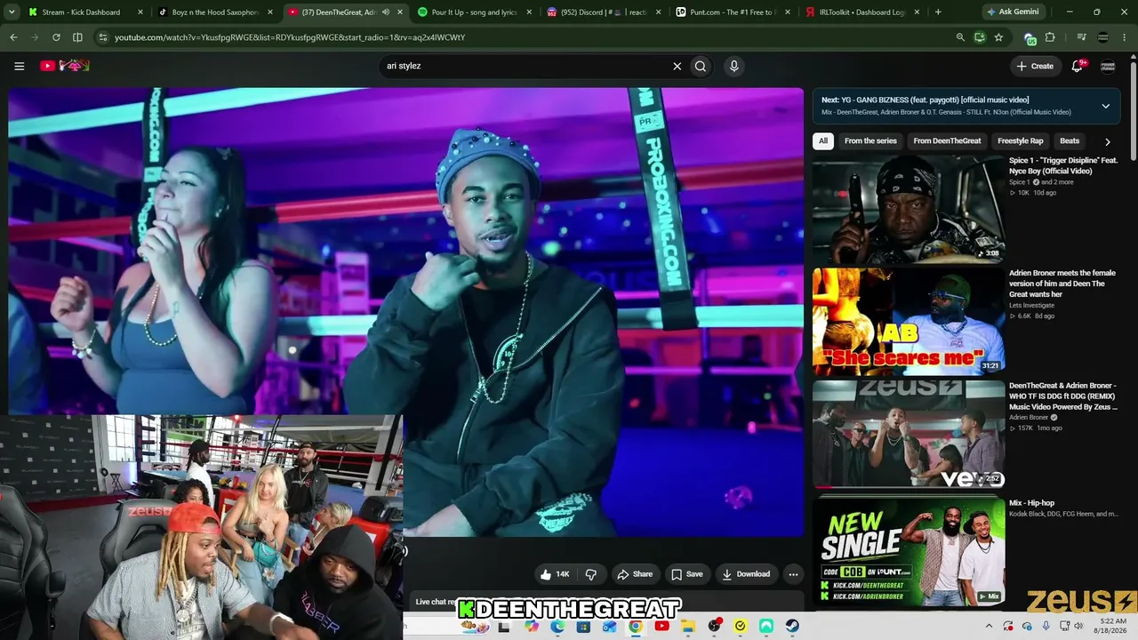1138x640 pixels.
Task: Open the taskbar volume control
Action: pos(1078,627)
